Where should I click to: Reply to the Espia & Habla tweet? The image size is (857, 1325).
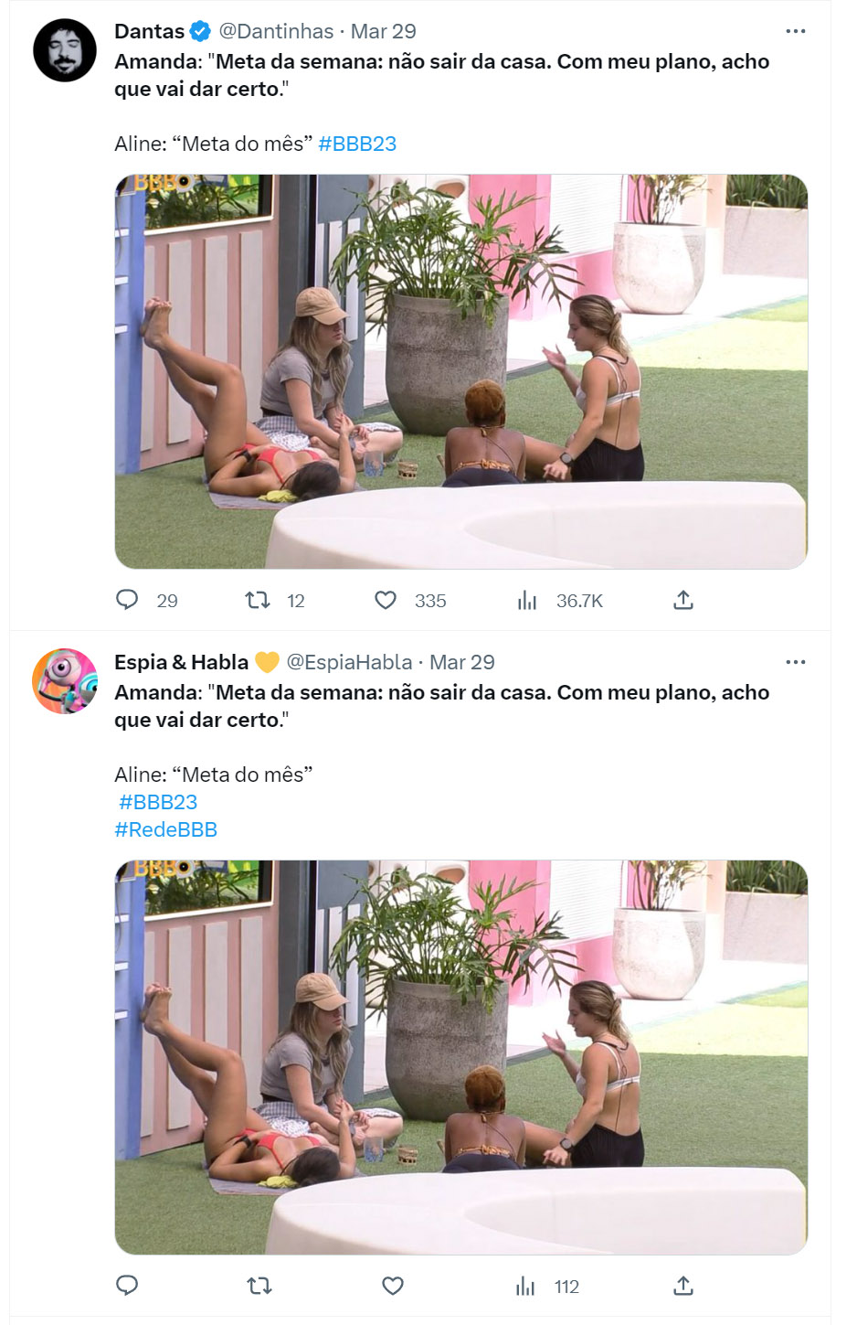(x=127, y=1286)
